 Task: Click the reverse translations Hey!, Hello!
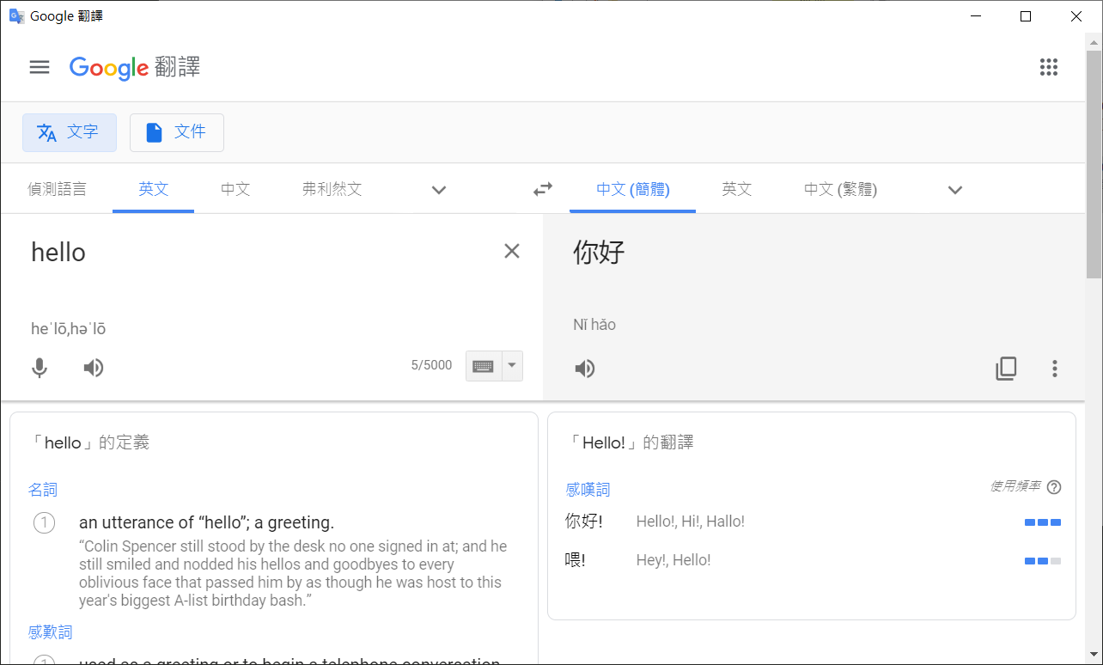coord(673,560)
